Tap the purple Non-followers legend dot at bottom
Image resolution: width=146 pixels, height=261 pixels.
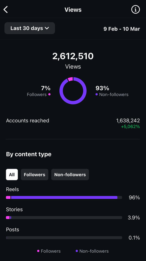coord(77,251)
